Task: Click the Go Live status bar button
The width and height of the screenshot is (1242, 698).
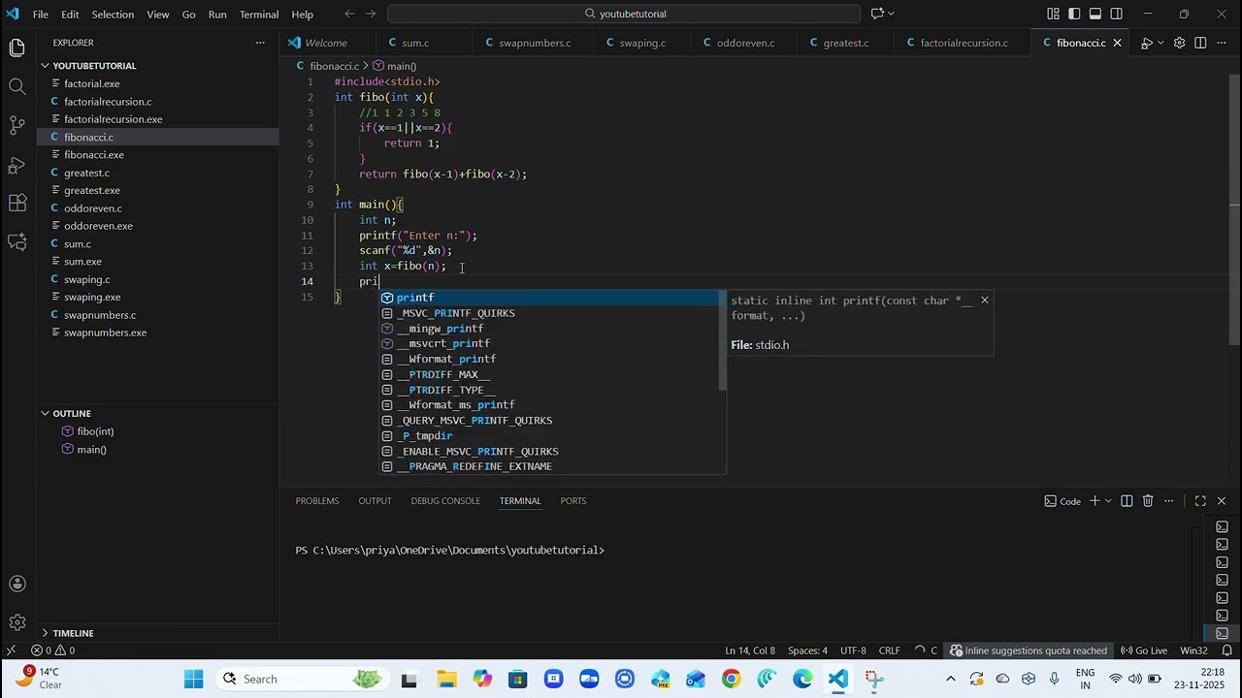Action: (x=1144, y=650)
